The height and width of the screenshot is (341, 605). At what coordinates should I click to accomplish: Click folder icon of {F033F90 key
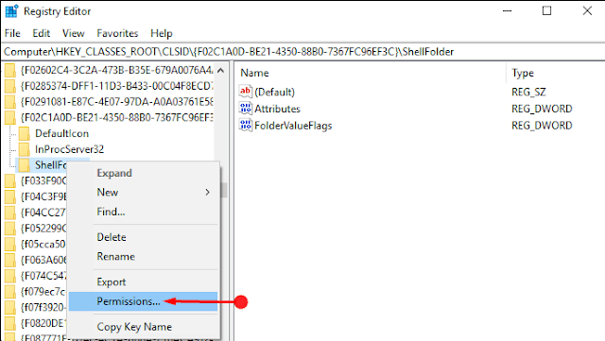coord(10,181)
